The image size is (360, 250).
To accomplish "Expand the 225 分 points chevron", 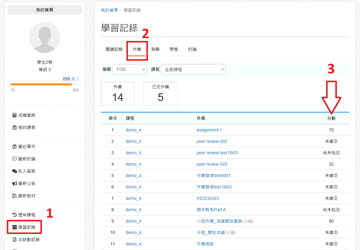I will click(77, 79).
